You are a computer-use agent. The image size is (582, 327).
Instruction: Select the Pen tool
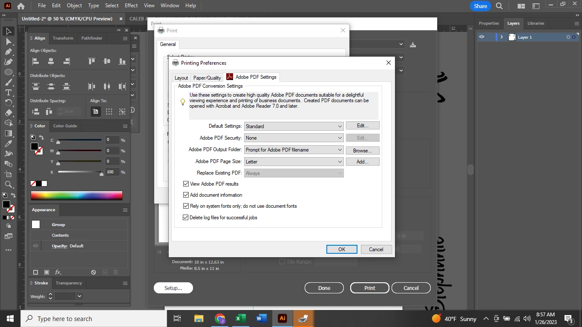[8, 52]
